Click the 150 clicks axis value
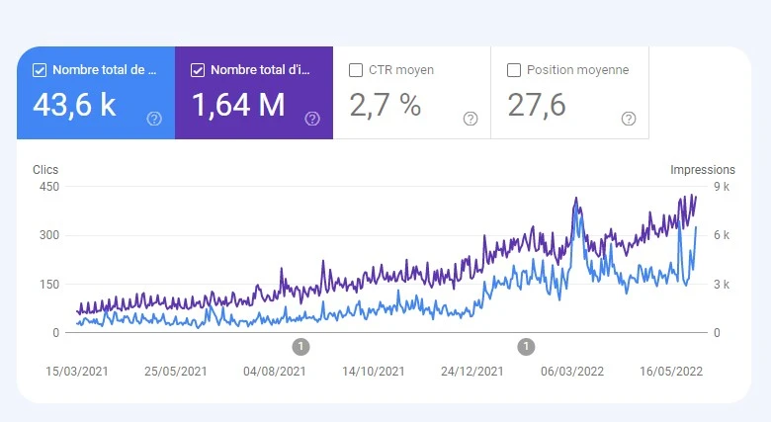 (x=49, y=285)
